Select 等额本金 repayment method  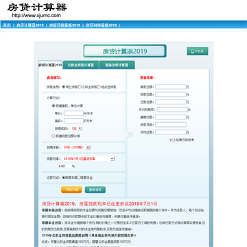[x=79, y=178]
